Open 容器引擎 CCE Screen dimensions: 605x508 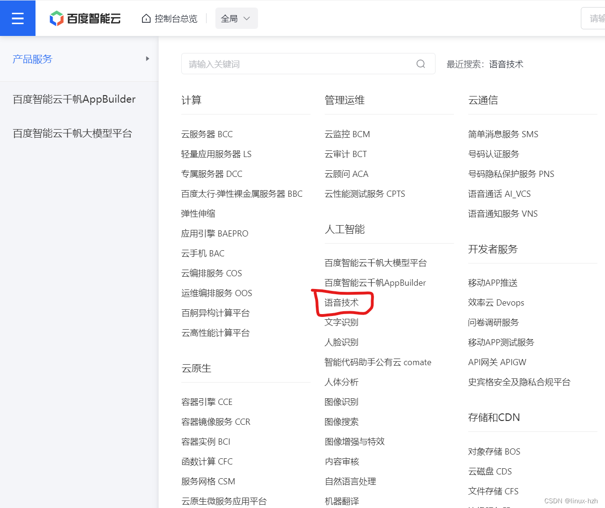[207, 402]
